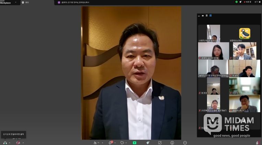262x145 pixels.
Task: Click the main speaker video
Action: (131, 73)
